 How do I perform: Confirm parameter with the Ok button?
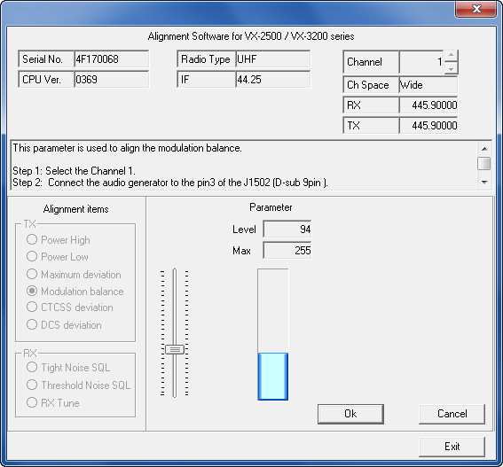(x=350, y=414)
